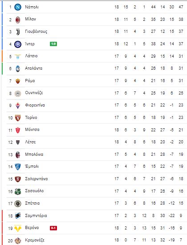Viewport: 187px width, 245px height.
Task: Open the Κρεμονέζε team link
Action: pos(35,240)
